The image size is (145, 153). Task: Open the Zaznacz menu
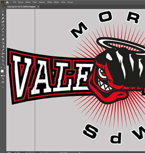coord(42,2)
